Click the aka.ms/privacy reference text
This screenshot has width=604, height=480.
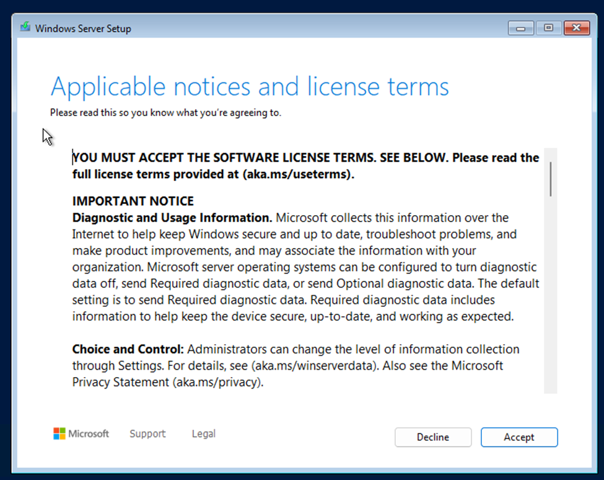(217, 382)
